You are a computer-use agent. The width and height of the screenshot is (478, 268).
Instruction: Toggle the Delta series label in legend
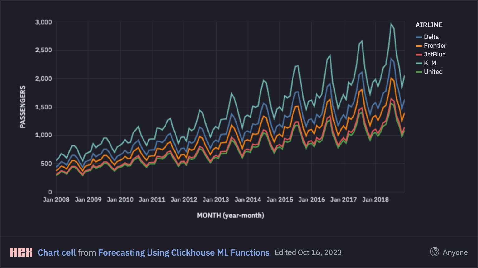coord(431,37)
